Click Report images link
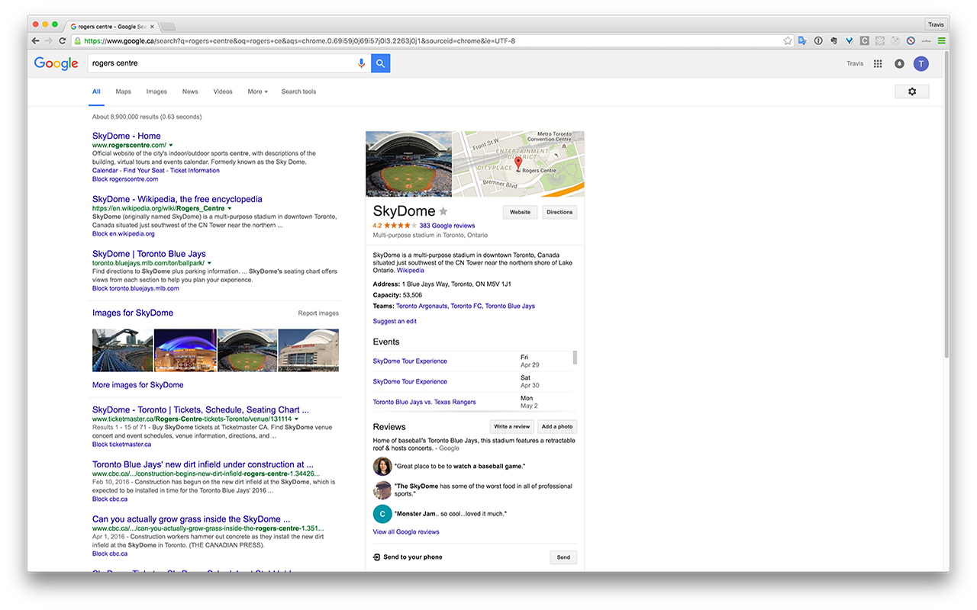The height and width of the screenshot is (610, 977). point(318,313)
